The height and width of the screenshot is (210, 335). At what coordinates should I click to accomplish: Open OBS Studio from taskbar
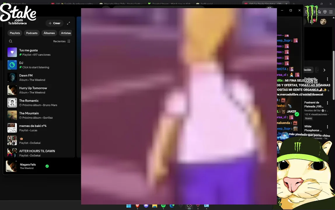(x=189, y=206)
